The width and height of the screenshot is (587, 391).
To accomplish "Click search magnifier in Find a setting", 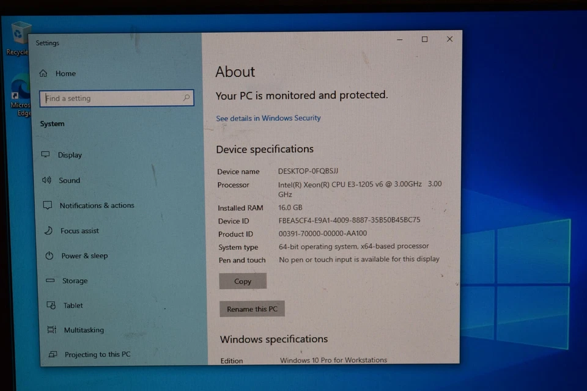I will pos(186,98).
